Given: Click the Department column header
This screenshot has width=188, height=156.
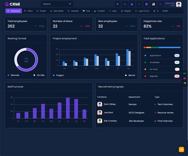Looking at the screenshot, I should coord(134,97).
